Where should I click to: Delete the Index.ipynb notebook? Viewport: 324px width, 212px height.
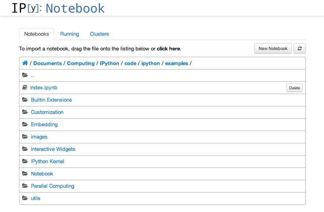pyautogui.click(x=294, y=88)
